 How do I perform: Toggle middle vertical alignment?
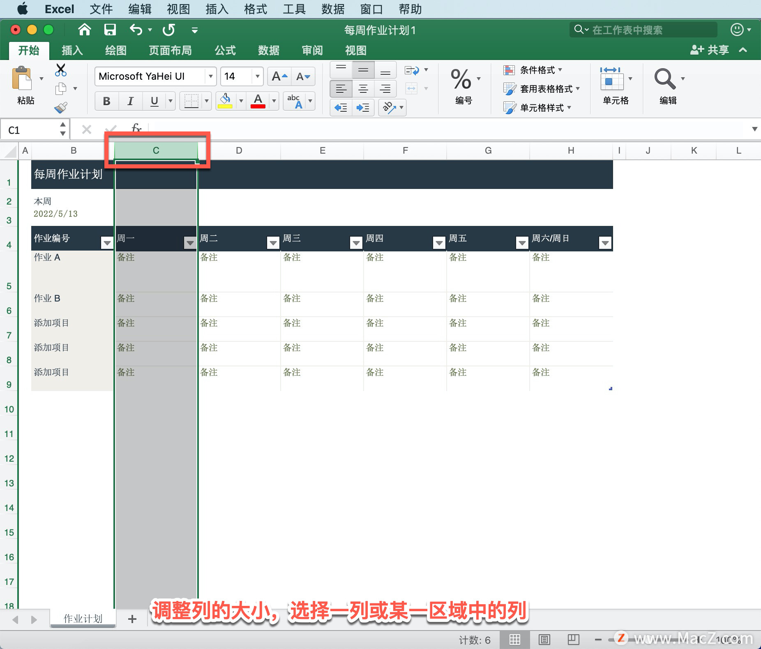363,70
